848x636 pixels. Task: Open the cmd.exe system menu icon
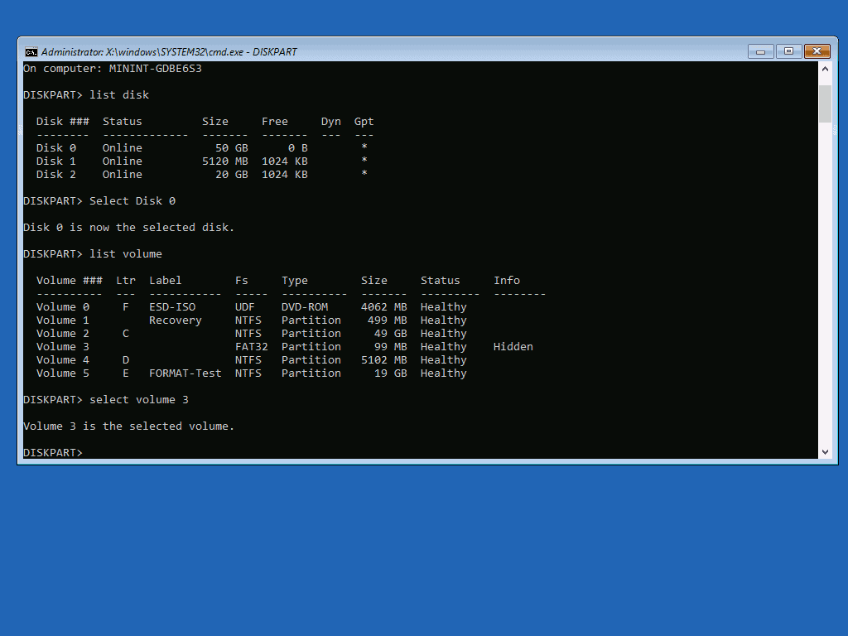[x=31, y=51]
